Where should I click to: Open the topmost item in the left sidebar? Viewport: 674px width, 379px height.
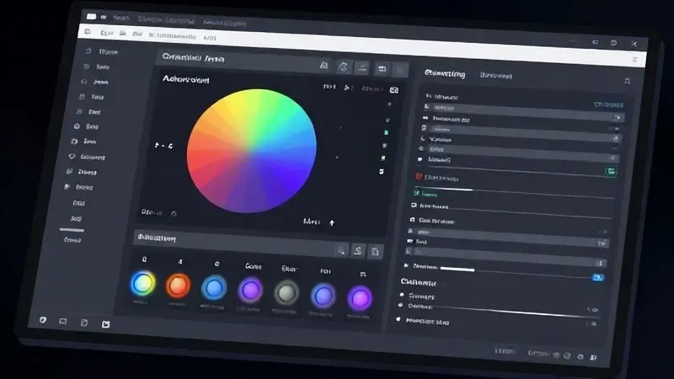(102, 51)
